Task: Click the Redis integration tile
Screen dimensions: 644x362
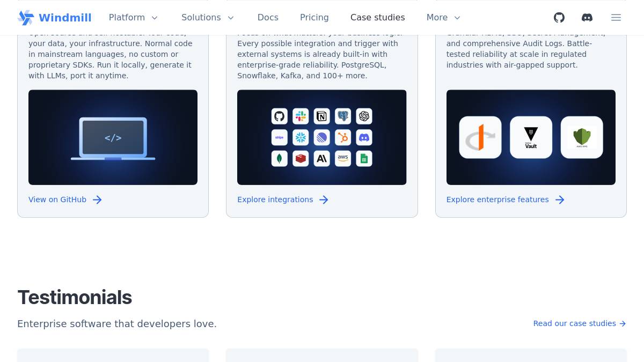Action: pos(301,159)
